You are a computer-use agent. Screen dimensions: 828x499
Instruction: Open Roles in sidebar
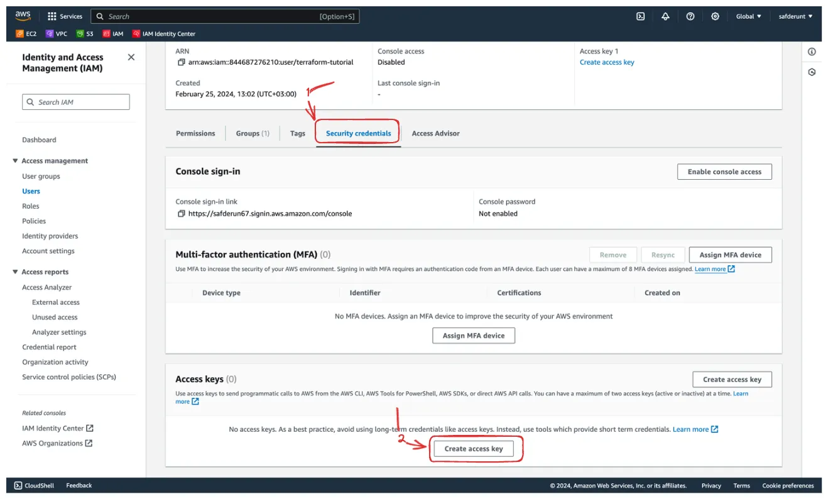[31, 206]
